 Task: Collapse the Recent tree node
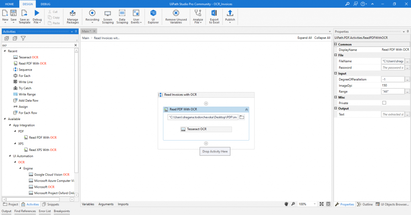pos(5,51)
